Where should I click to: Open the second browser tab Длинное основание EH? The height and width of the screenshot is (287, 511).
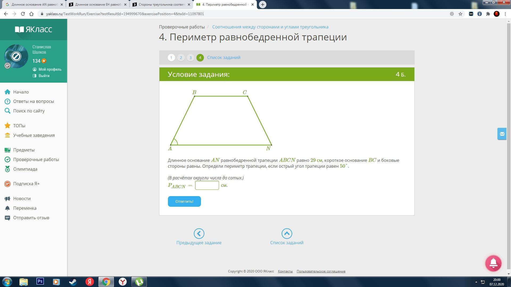(97, 5)
